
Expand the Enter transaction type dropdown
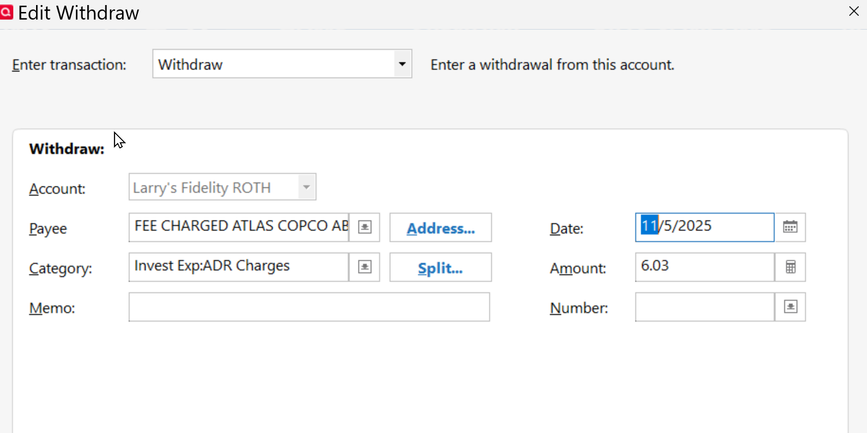[402, 64]
